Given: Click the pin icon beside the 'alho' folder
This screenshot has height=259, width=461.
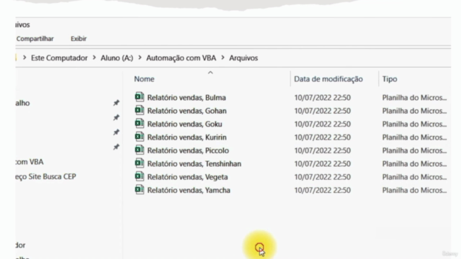Looking at the screenshot, I should point(116,103).
